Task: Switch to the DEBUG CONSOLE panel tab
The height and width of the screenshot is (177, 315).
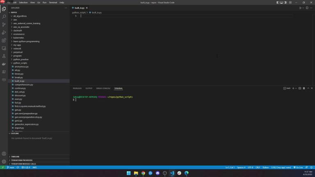Action: (x=103, y=88)
